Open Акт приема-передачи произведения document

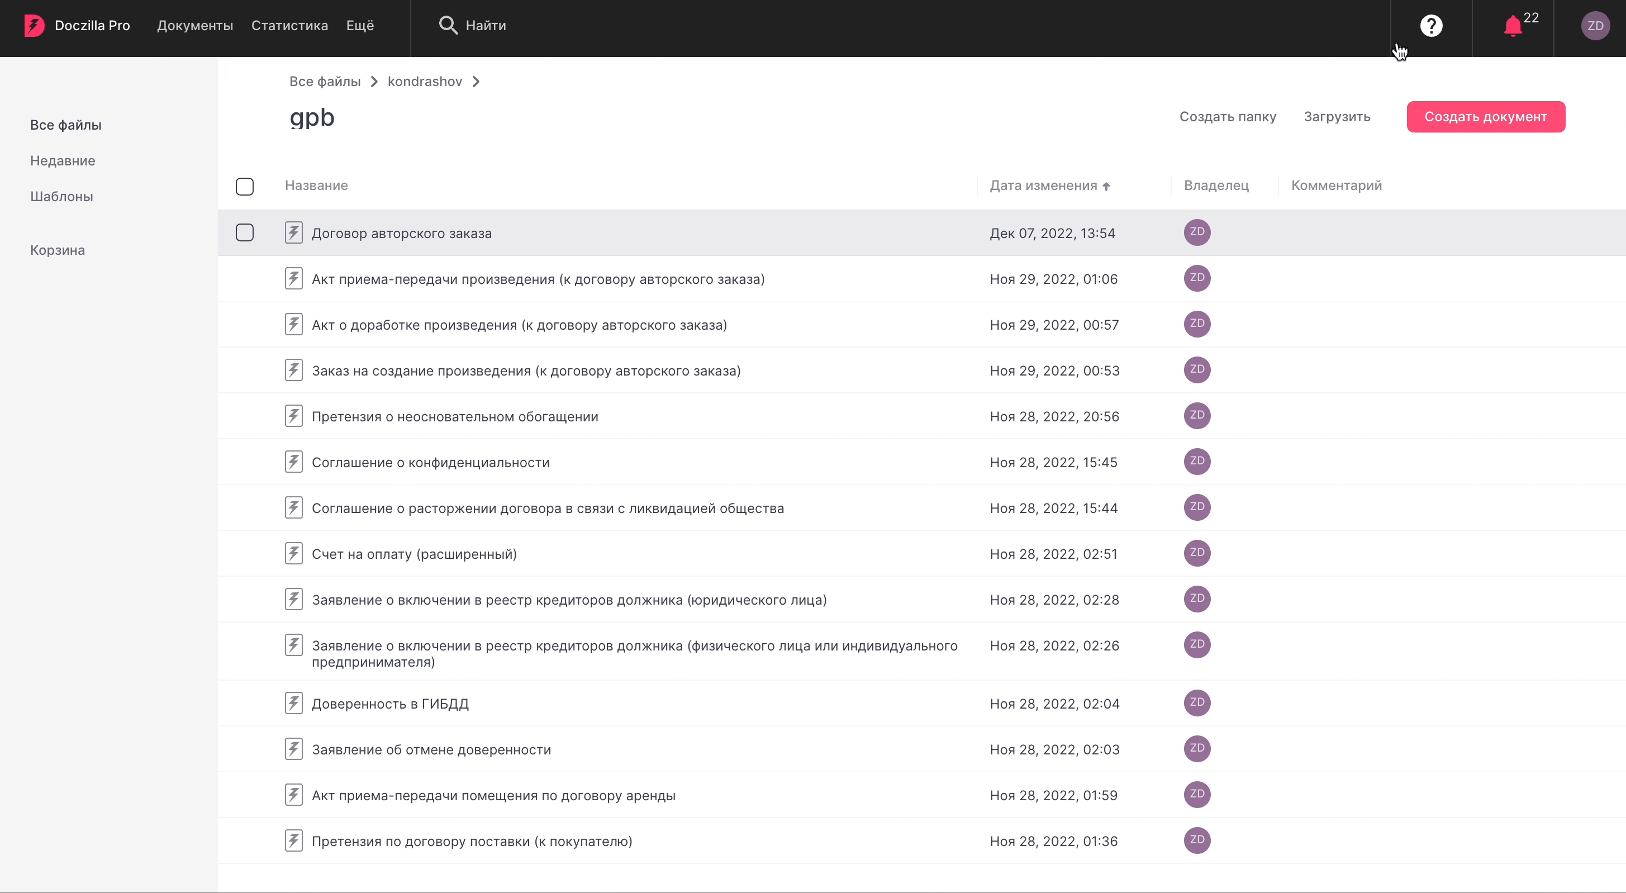coord(539,279)
